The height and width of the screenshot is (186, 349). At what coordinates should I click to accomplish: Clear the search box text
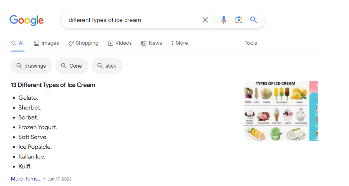[x=205, y=20]
